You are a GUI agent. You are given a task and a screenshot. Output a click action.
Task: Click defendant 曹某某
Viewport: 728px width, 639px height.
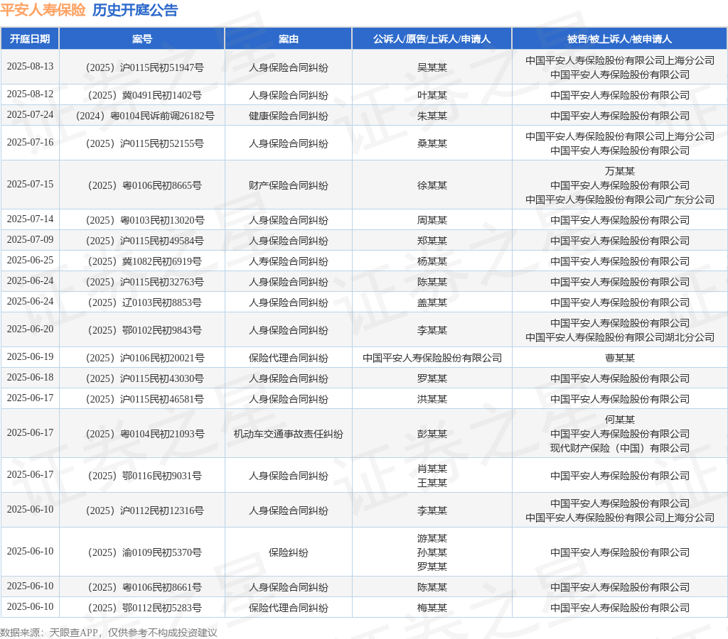pyautogui.click(x=619, y=358)
